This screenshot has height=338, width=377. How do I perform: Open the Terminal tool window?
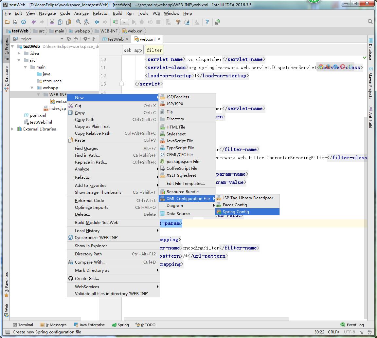click(x=23, y=325)
